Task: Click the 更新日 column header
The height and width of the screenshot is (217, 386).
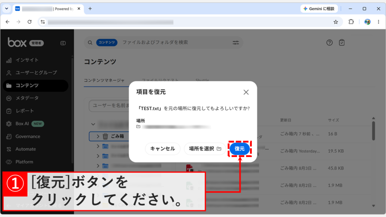Action: [286, 120]
